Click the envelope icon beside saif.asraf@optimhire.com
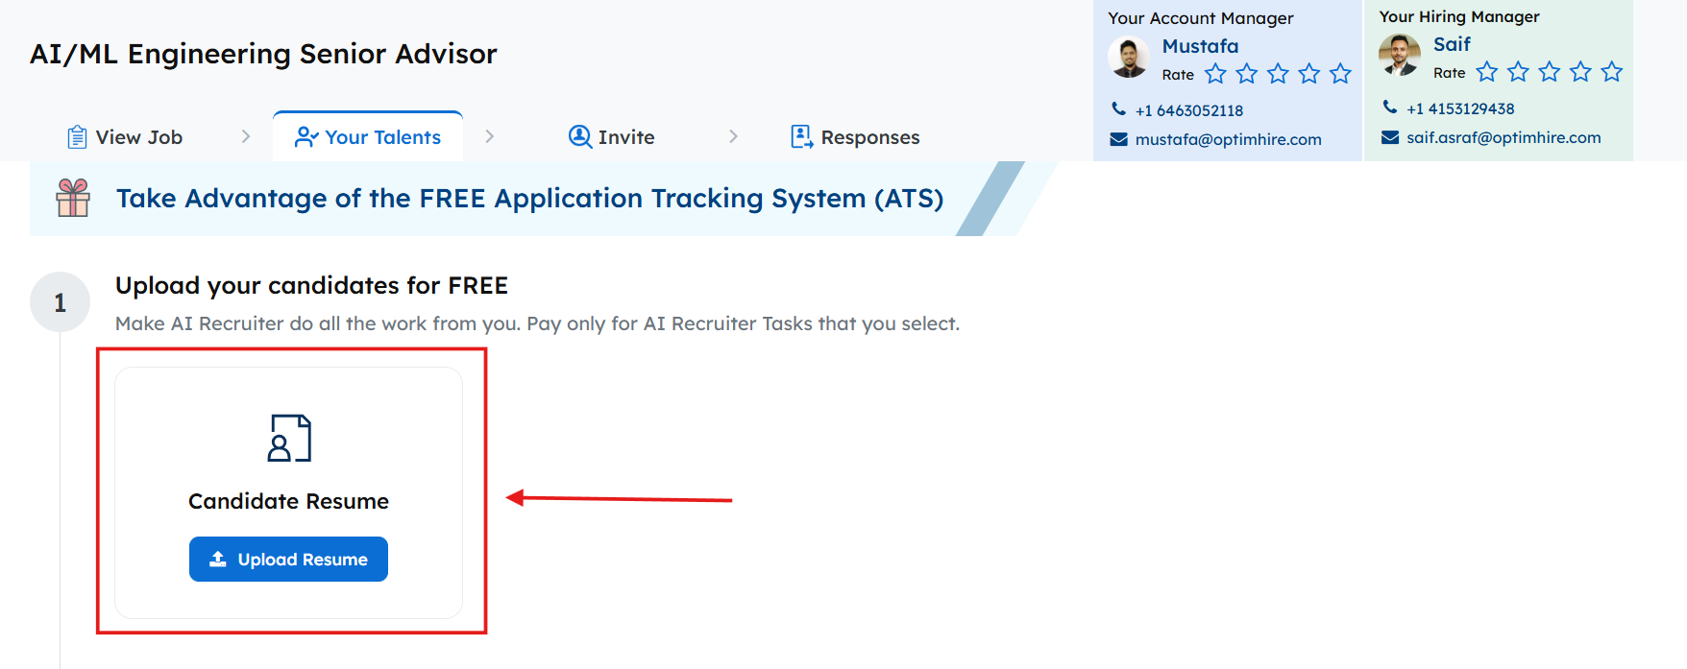 (x=1389, y=137)
